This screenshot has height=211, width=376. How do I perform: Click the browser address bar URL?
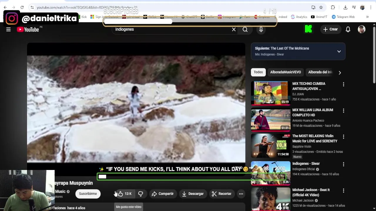coord(87,7)
